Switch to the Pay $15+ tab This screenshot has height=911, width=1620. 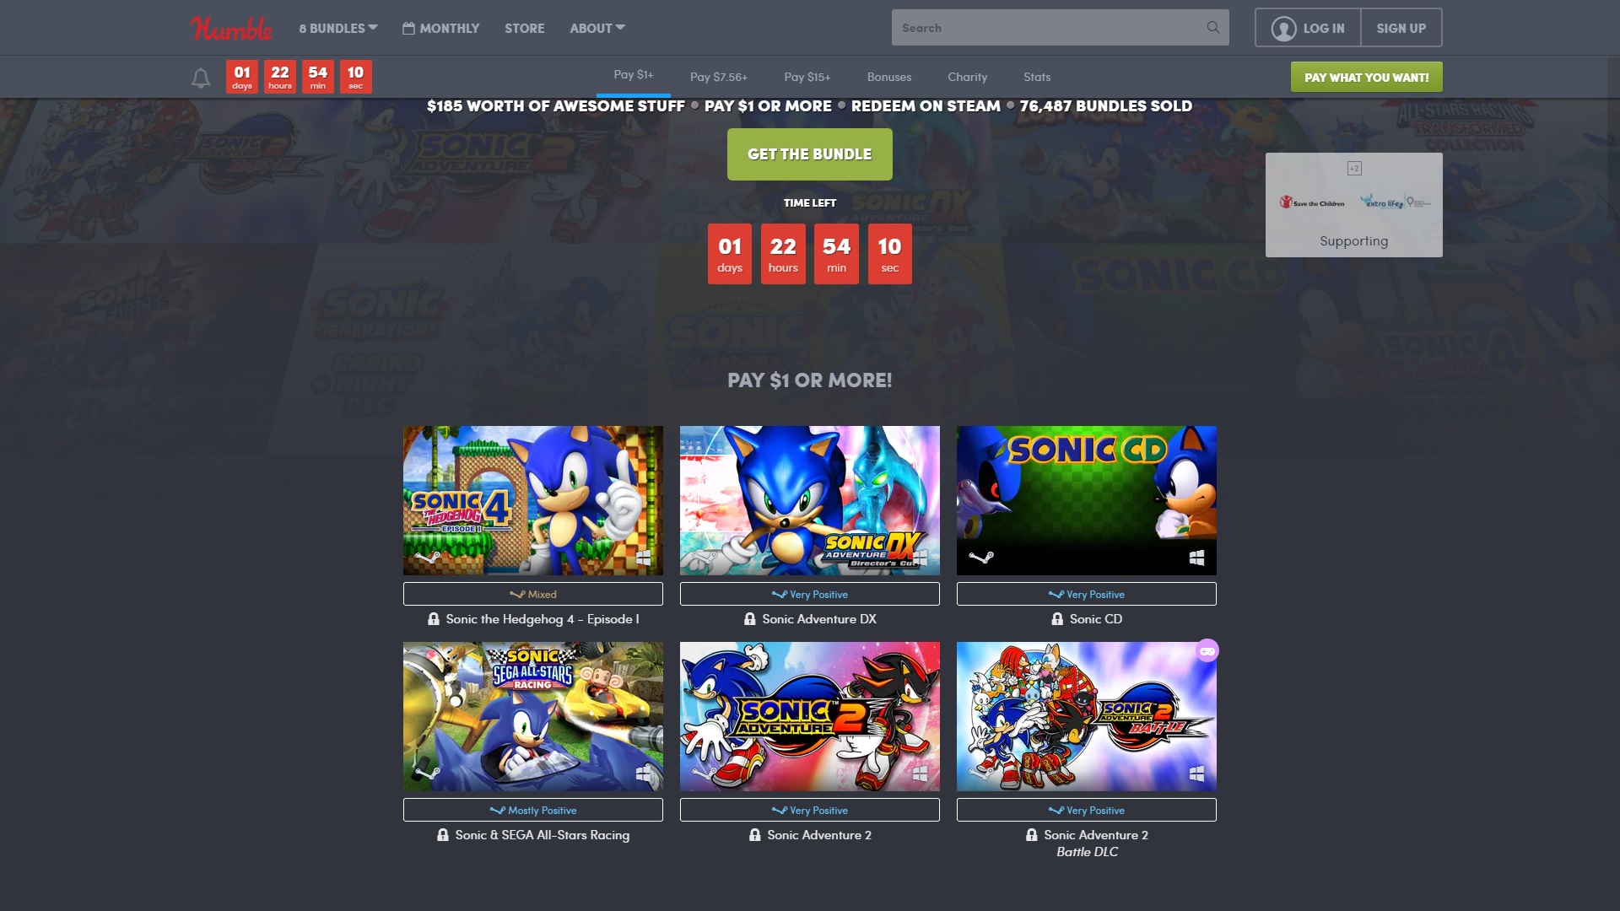click(x=807, y=77)
